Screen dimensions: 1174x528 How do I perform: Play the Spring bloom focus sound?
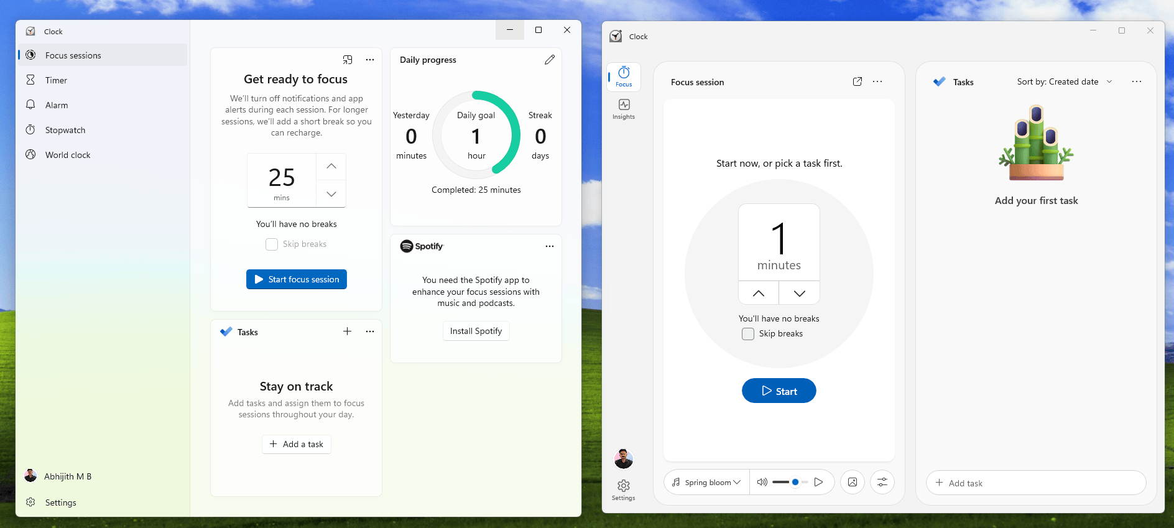click(x=818, y=482)
